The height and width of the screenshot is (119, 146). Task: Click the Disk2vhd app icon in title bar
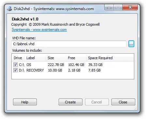click(9, 9)
